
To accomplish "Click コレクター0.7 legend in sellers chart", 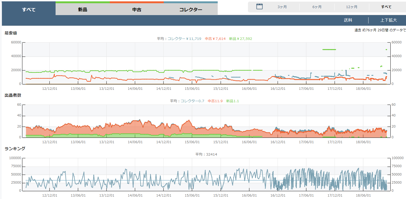I will tap(192, 101).
